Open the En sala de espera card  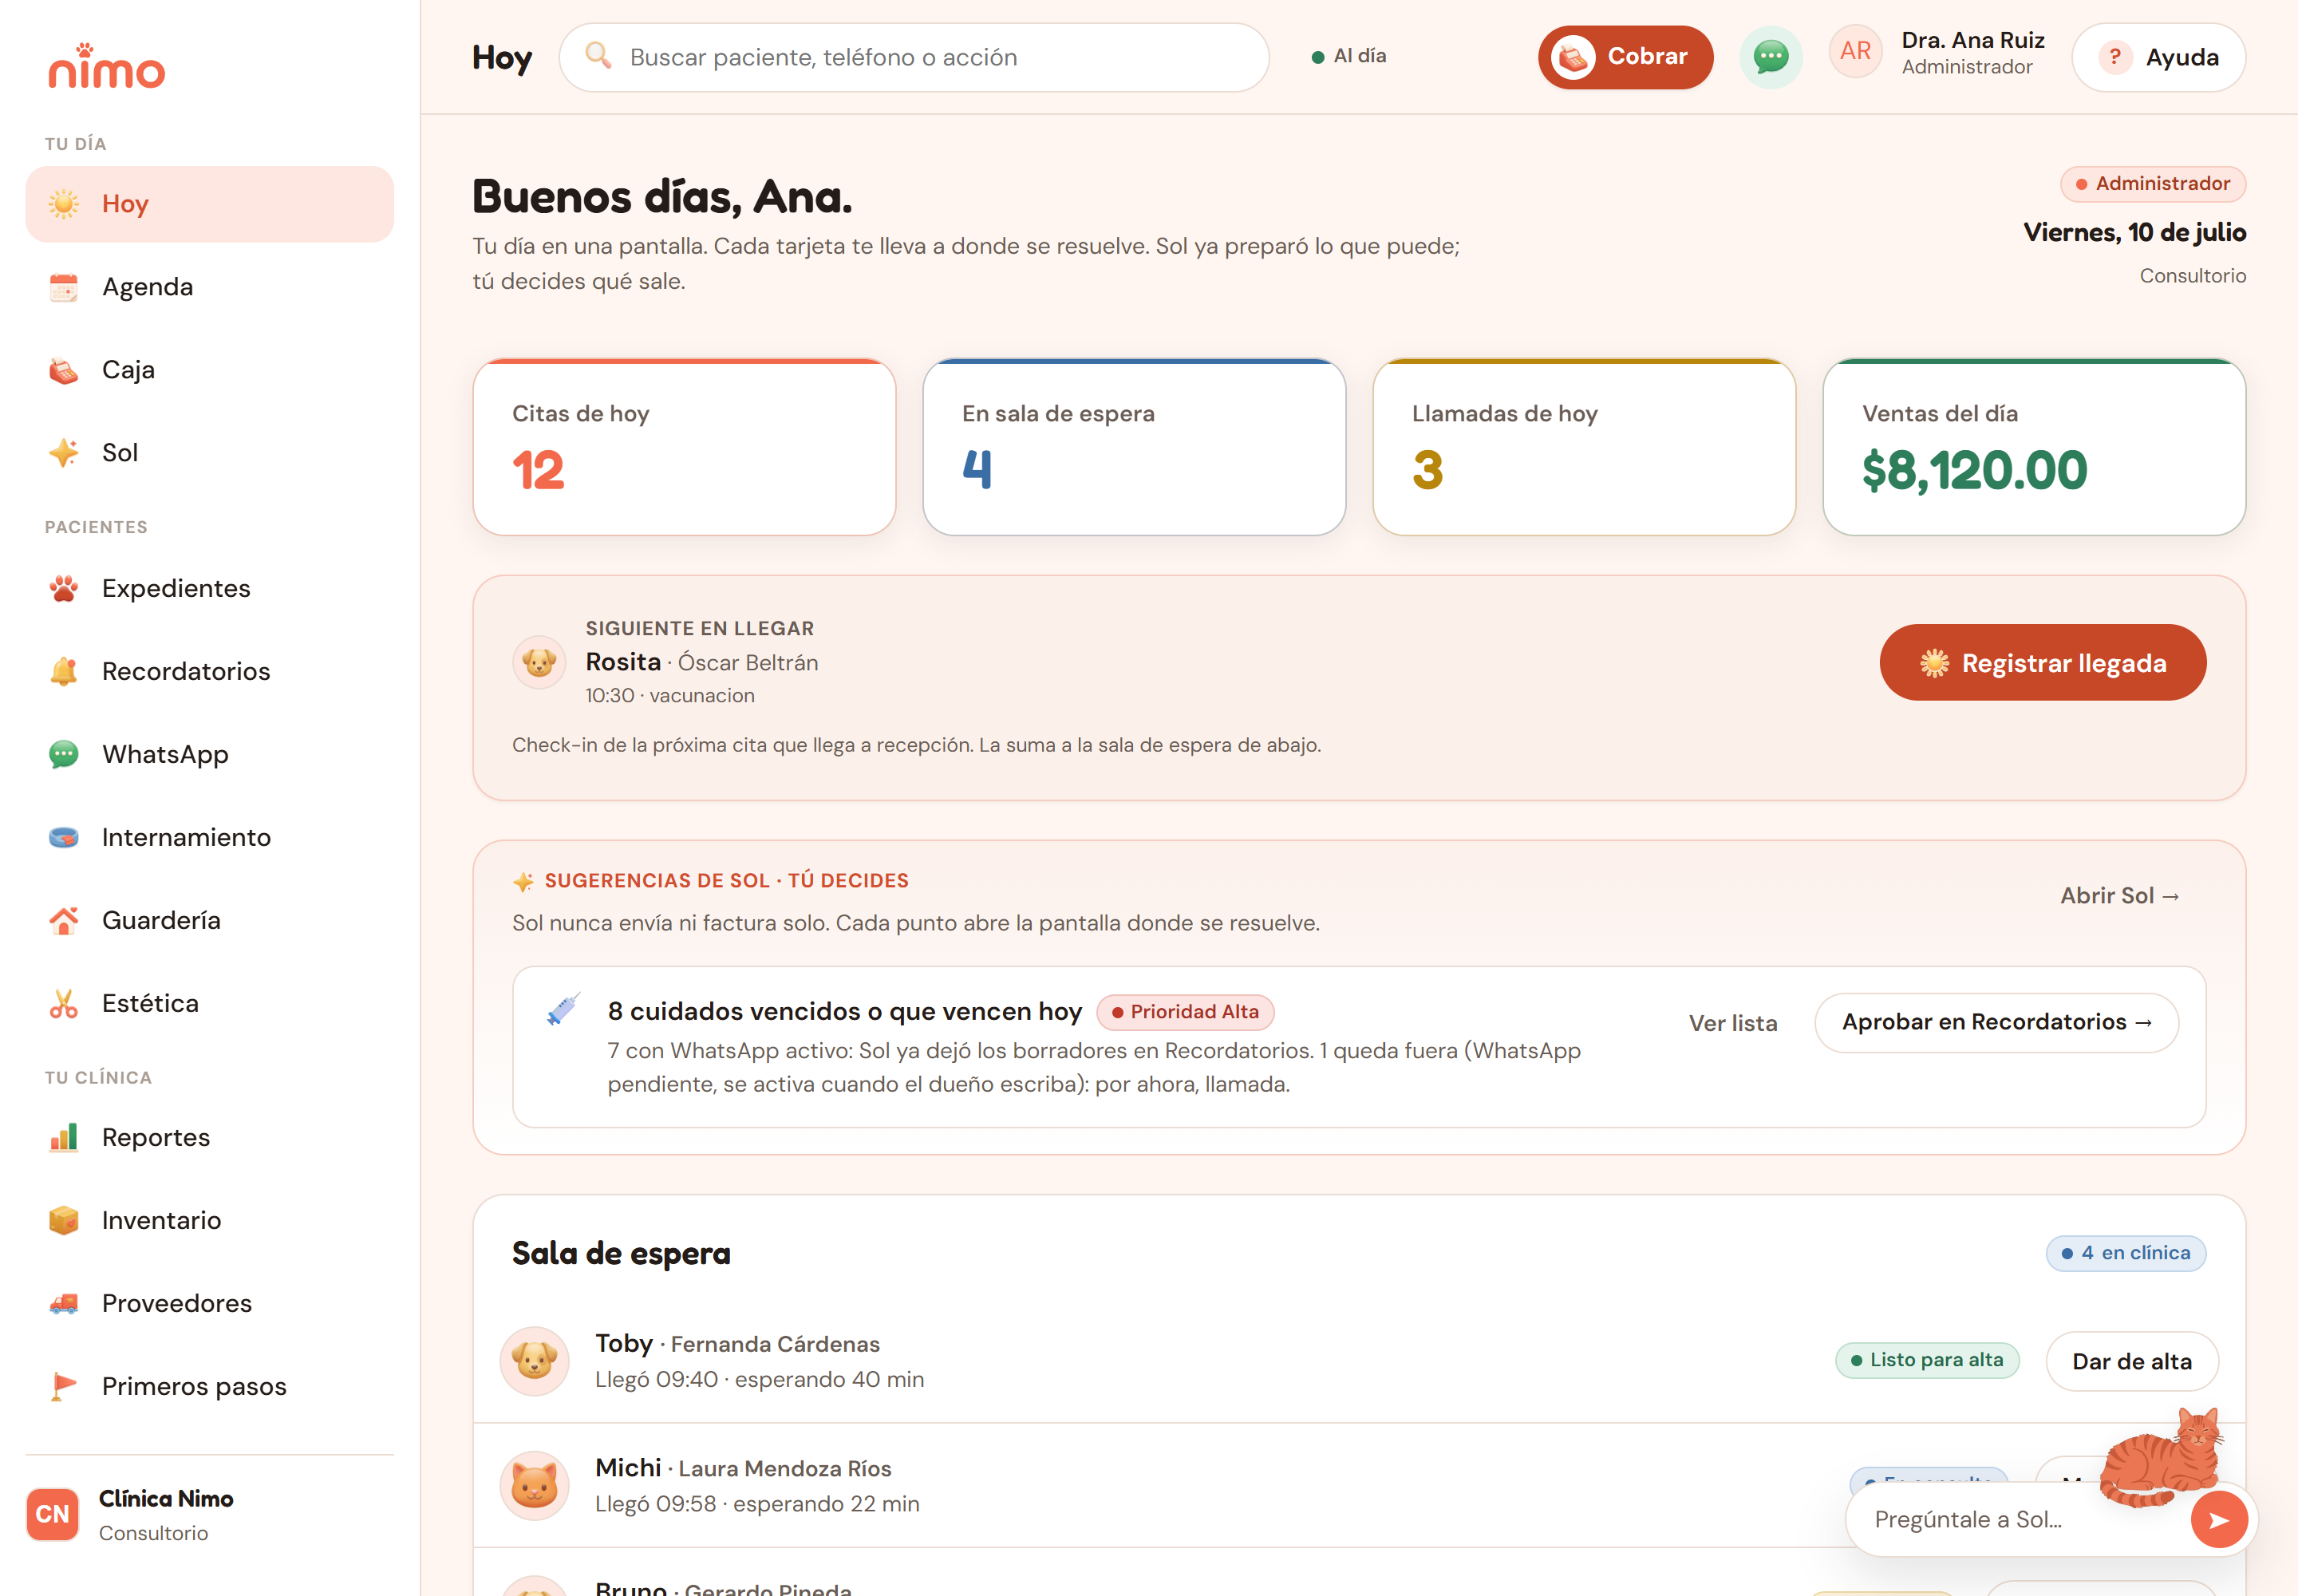point(1134,447)
